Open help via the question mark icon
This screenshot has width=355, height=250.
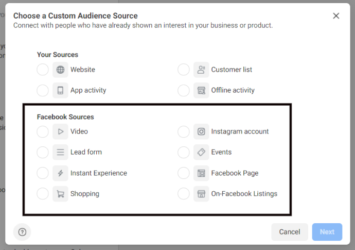[x=22, y=232]
